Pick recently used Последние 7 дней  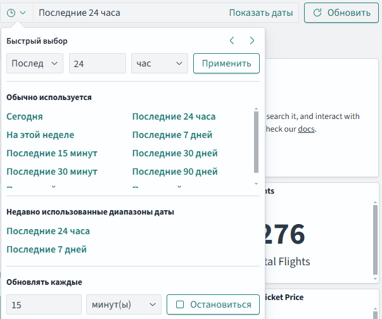46,249
